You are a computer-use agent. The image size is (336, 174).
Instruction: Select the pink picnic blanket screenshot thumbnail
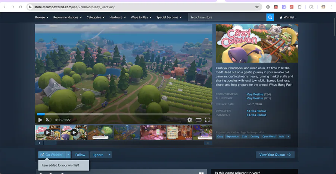(153, 133)
